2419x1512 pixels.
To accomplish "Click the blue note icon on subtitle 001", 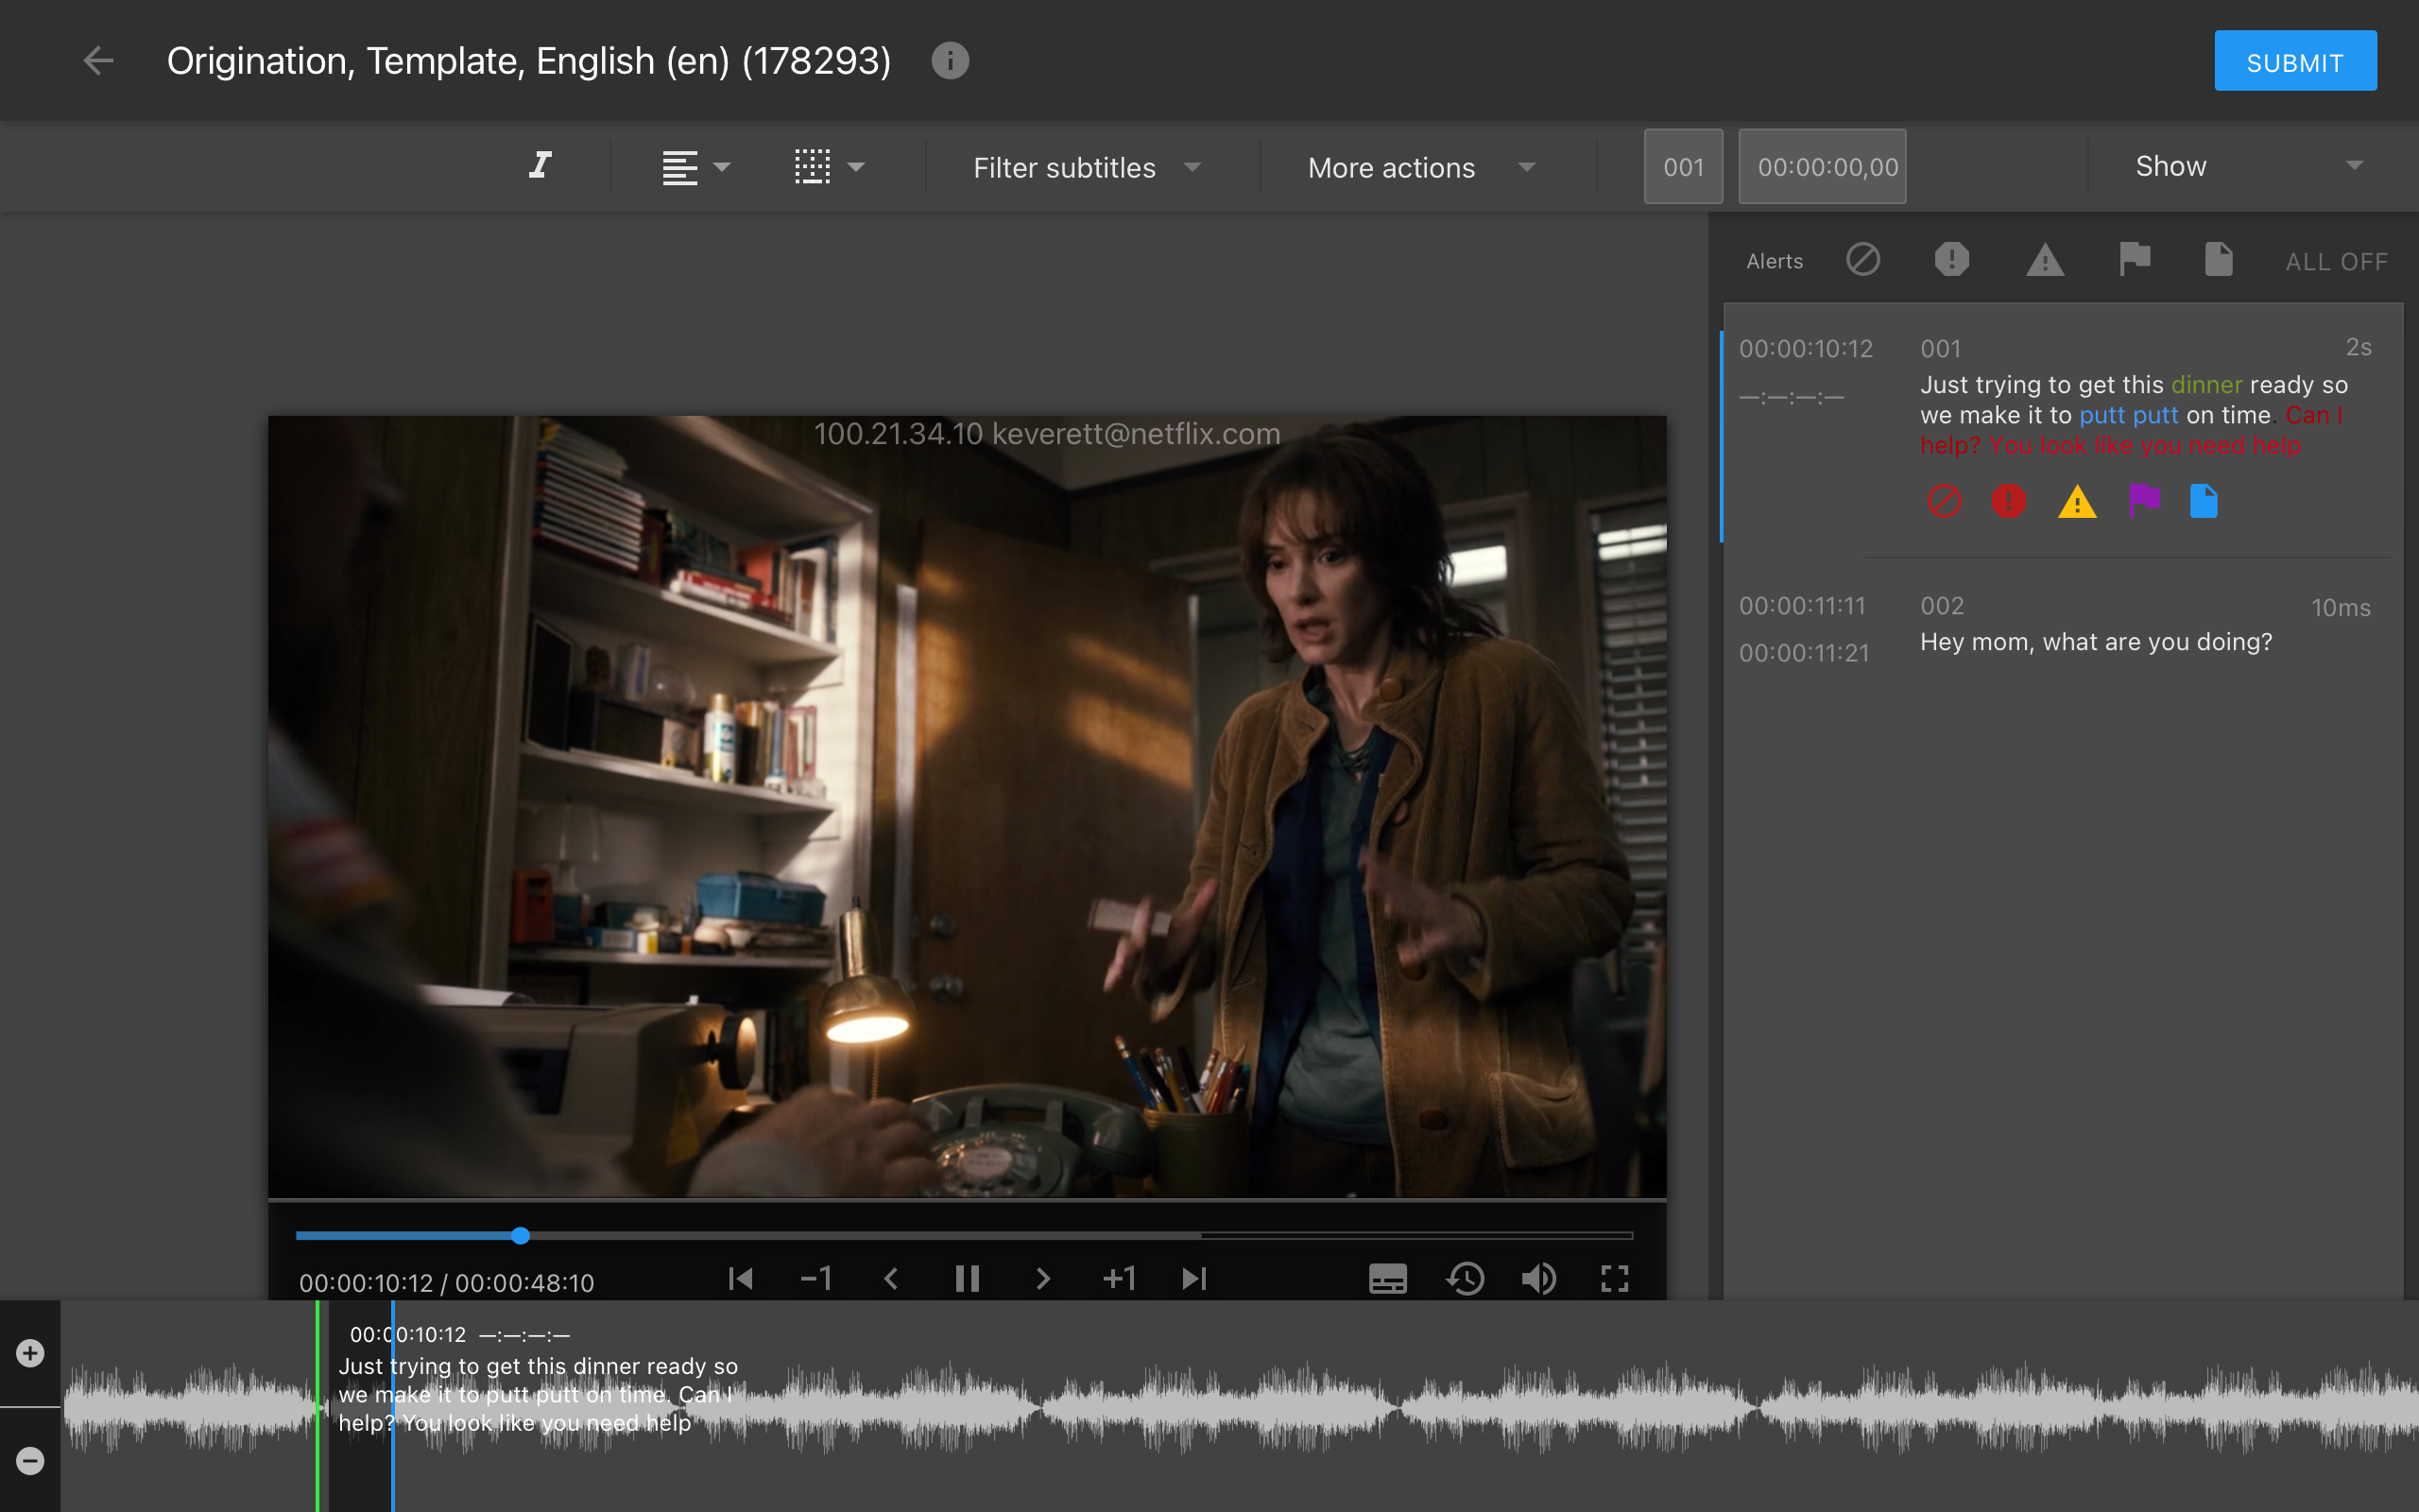I will (x=2204, y=500).
